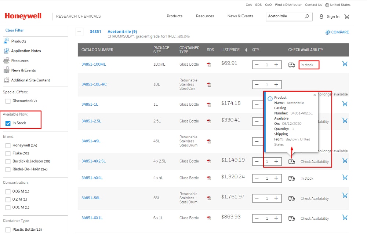This screenshot has height=234, width=367.
Task: Open the News & Events menu
Action: (240, 16)
